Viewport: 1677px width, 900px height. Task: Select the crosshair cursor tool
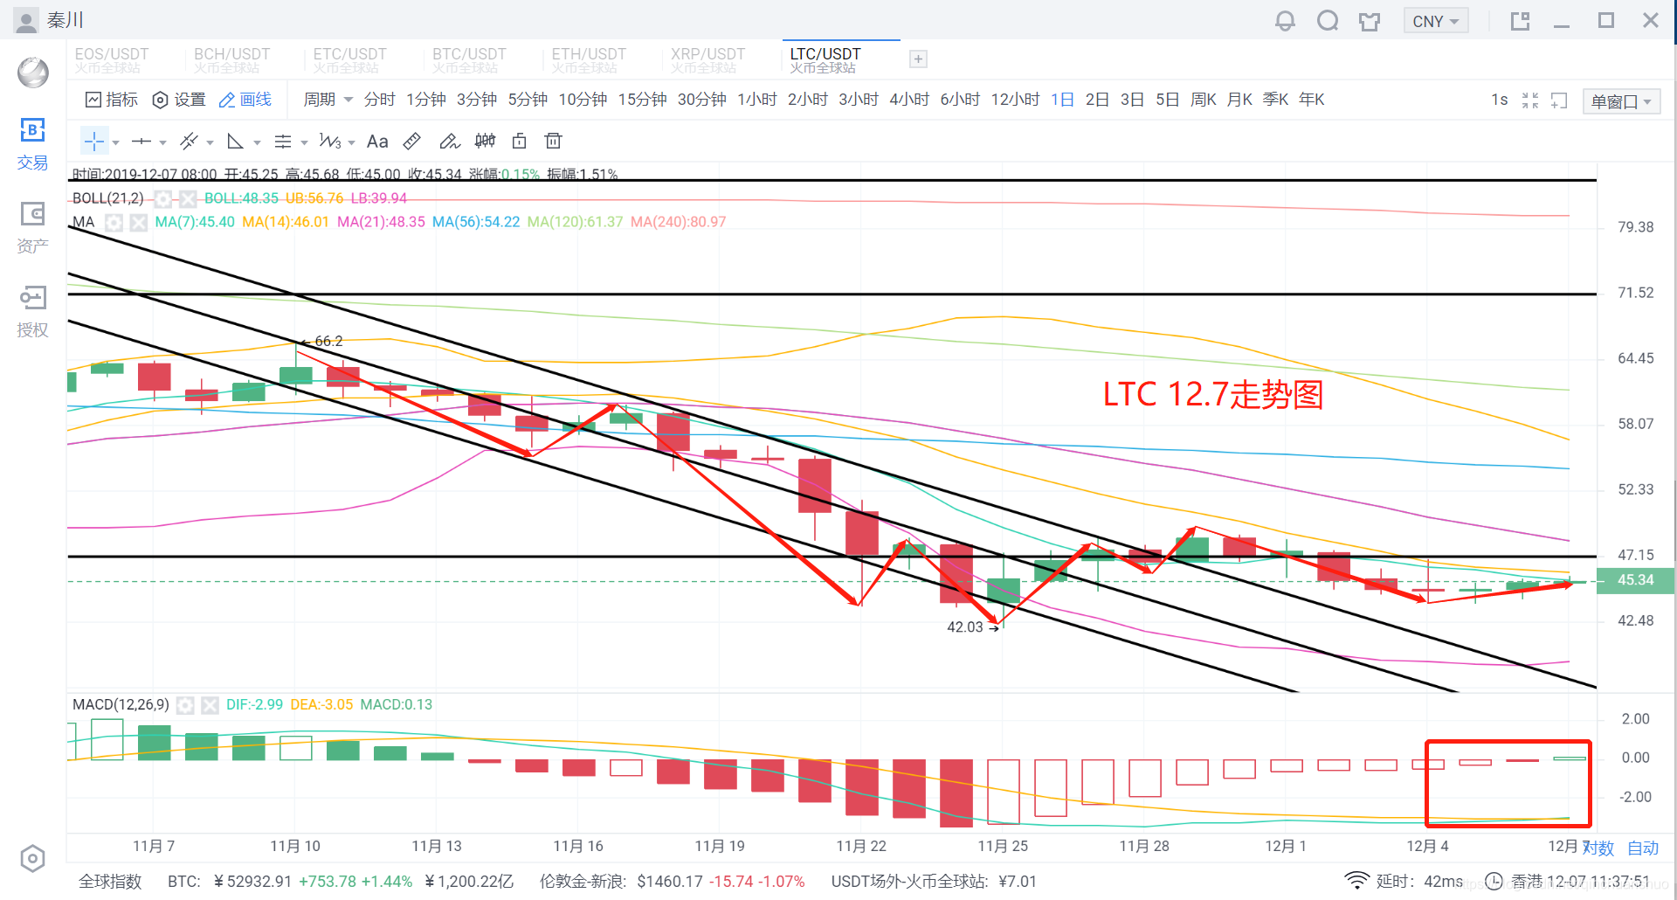pyautogui.click(x=94, y=142)
